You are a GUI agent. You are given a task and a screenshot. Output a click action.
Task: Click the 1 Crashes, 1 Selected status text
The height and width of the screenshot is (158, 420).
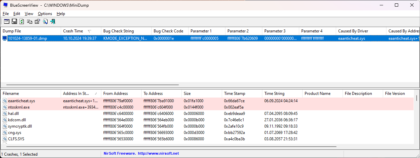click(x=19, y=154)
